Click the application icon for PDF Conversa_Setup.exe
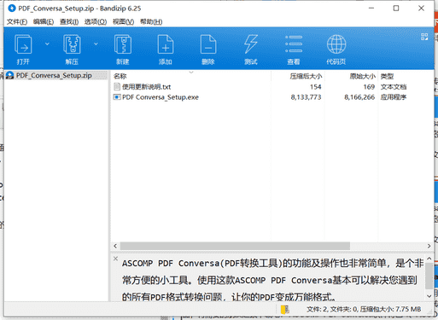Viewport: 438px width, 320px height. click(117, 97)
